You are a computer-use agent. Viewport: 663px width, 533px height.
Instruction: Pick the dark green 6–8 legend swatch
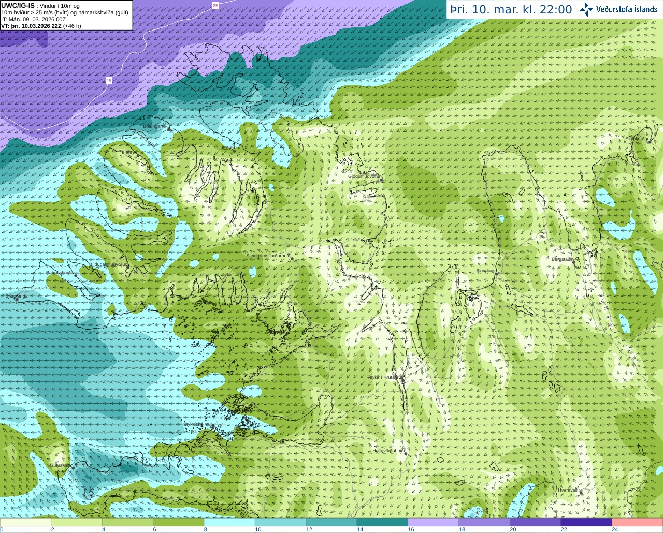(179, 522)
